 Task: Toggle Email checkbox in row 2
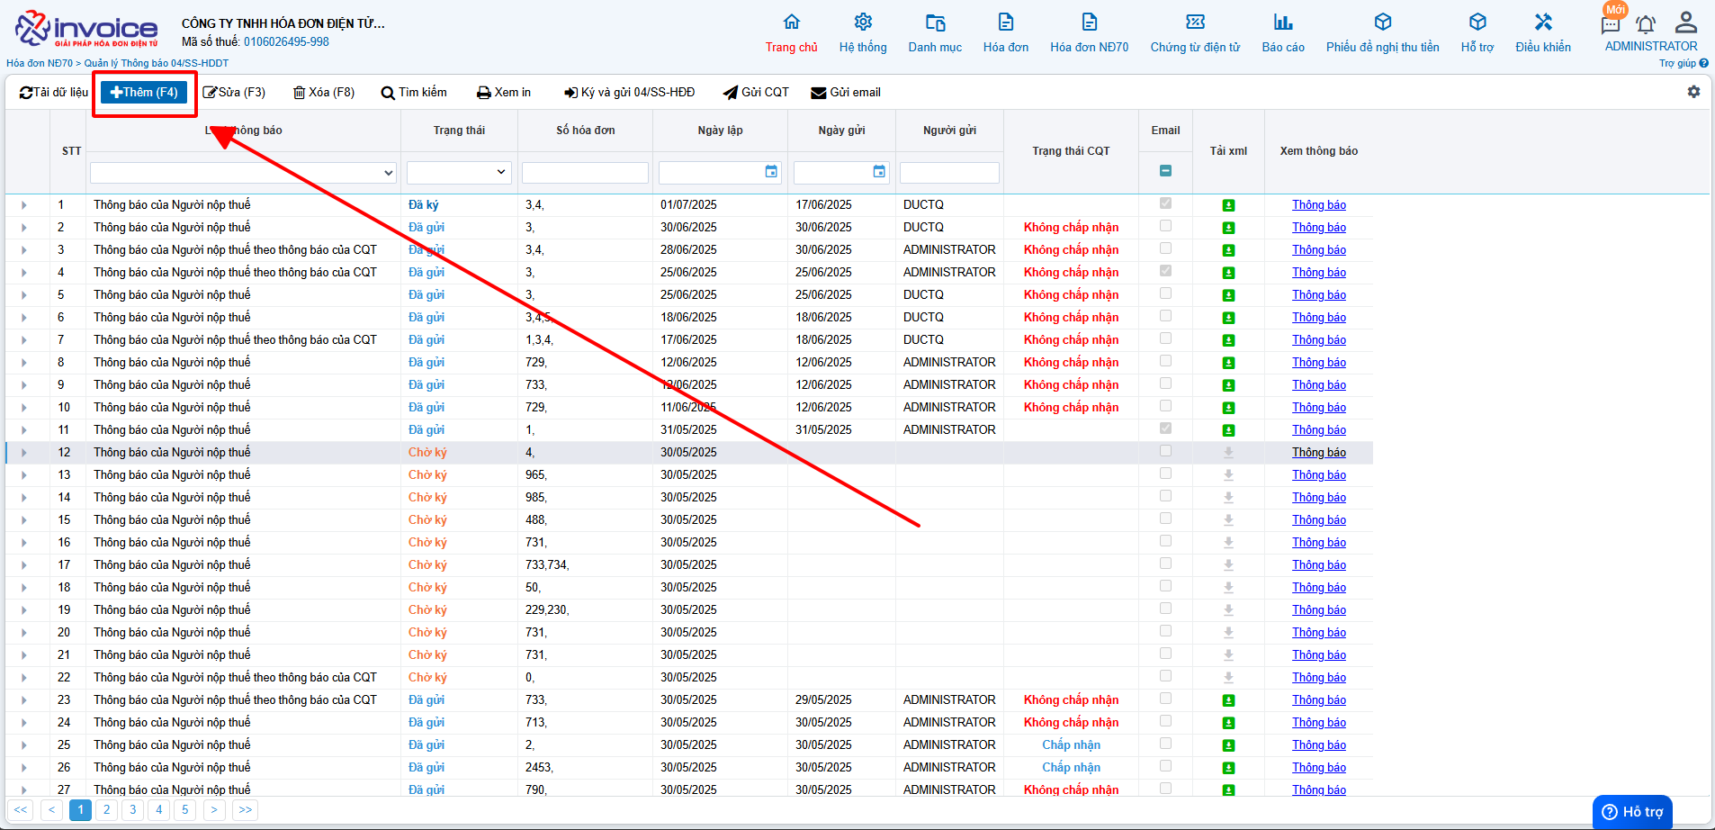[1165, 226]
